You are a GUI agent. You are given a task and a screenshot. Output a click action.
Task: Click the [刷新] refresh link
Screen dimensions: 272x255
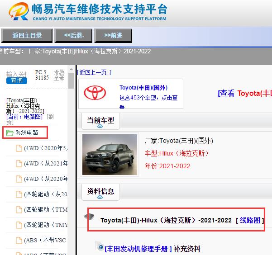[50, 117]
